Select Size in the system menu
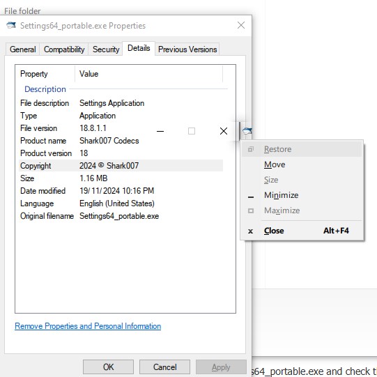 (302, 180)
